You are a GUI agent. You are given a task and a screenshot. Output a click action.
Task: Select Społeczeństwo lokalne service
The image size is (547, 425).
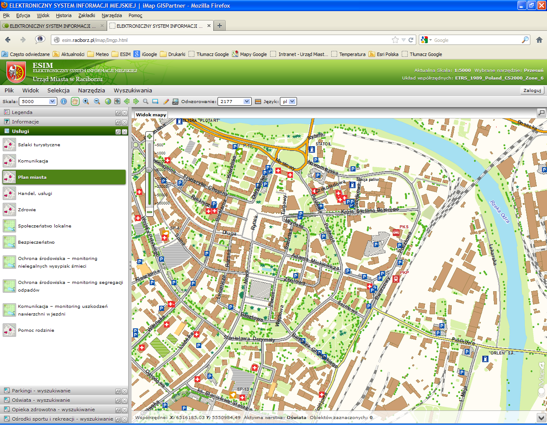tap(64, 226)
